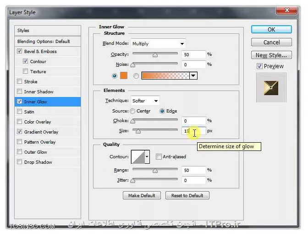Click the Contour curve thumbnail

pos(138,156)
